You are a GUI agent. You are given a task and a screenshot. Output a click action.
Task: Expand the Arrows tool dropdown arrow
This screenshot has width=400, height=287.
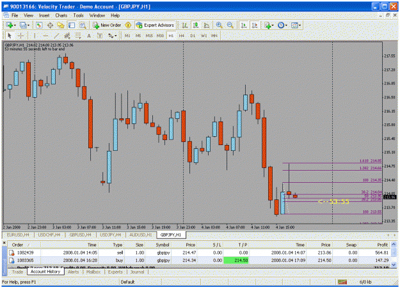pos(116,36)
